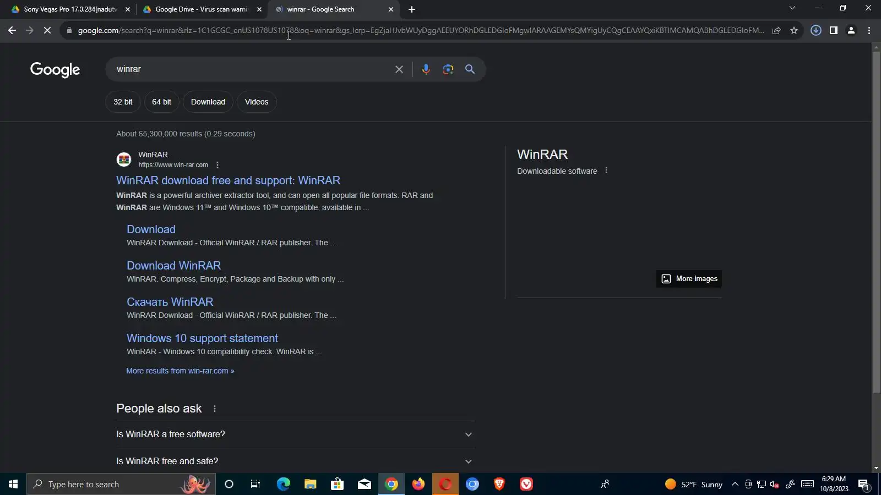Viewport: 881px width, 495px height.
Task: Open the 'Download WinRAR' sitelink
Action: click(x=174, y=266)
